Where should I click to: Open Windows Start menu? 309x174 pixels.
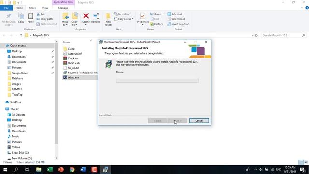[x=5, y=170]
